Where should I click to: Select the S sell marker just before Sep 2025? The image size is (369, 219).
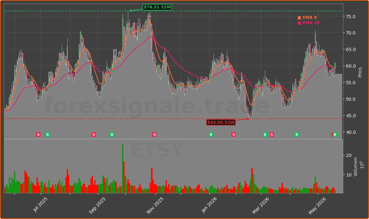[x=93, y=135]
